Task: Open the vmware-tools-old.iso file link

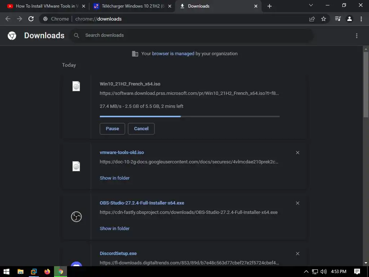Action: tap(122, 153)
